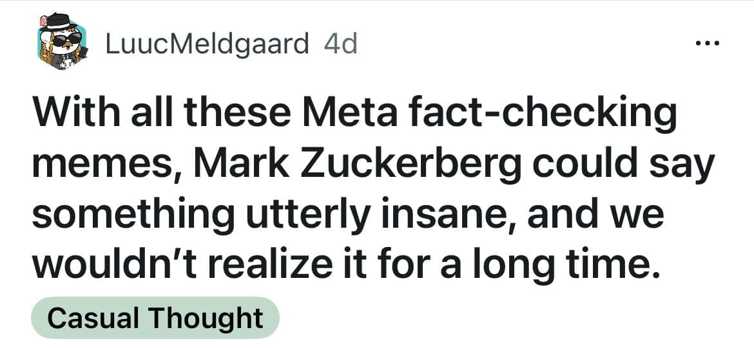Viewport: 754px width, 348px height.
Task: Click "Mark Zuckerberg" in the post title
Action: click(360, 165)
